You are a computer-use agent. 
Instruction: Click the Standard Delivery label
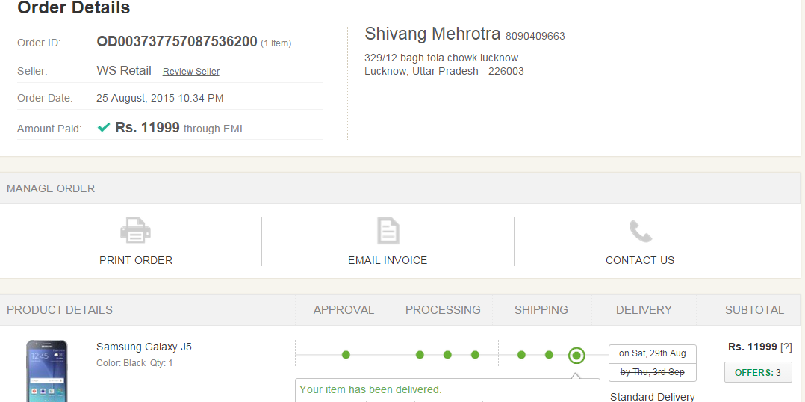[x=653, y=396]
